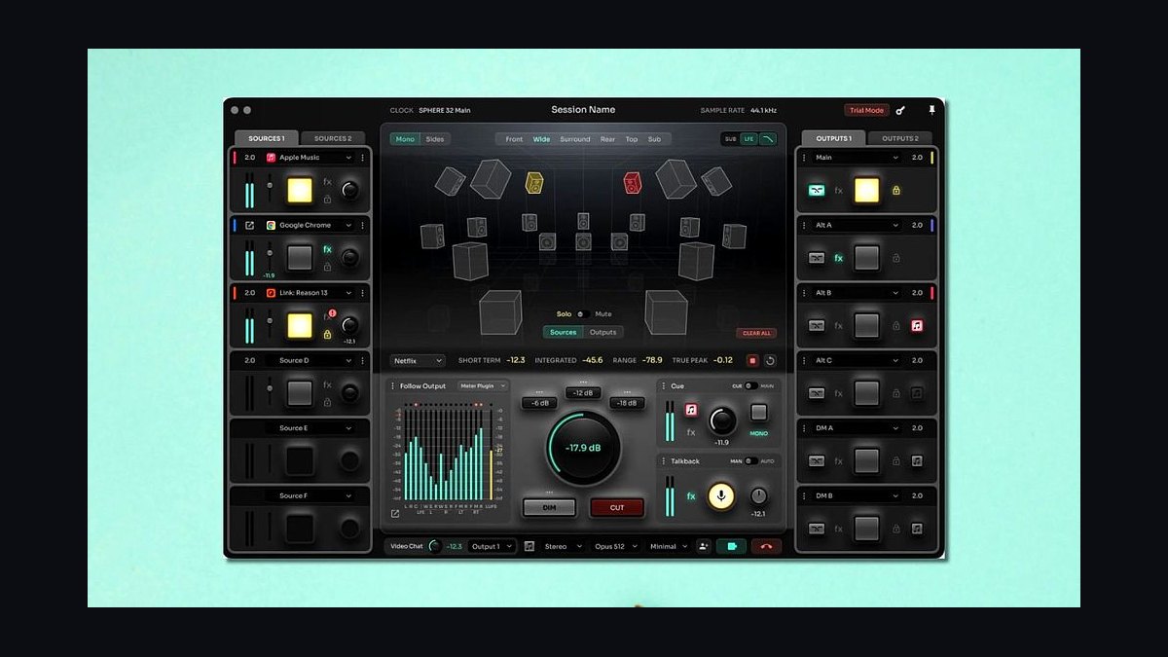Click the Talkback microphone button
Image resolution: width=1168 pixels, height=657 pixels.
click(x=721, y=495)
